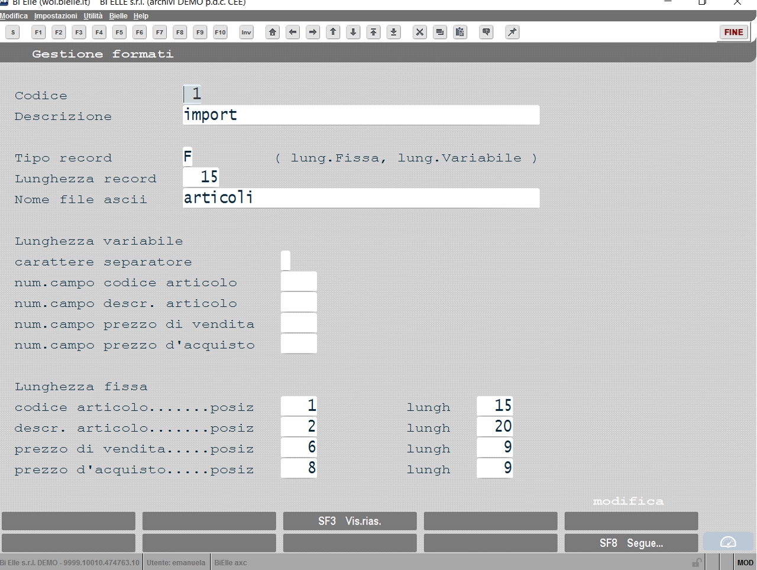
Task: Click the Nome file ascii field
Action: tap(361, 198)
